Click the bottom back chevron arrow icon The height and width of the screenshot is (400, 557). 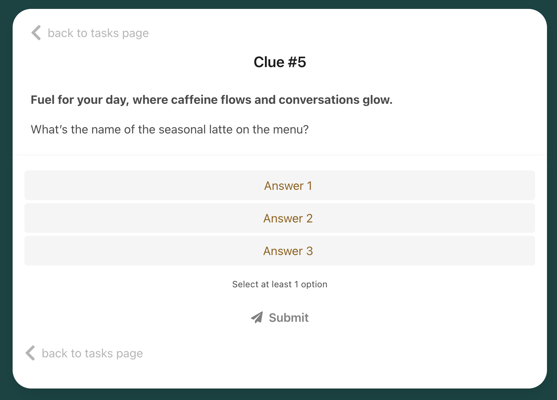click(x=30, y=353)
